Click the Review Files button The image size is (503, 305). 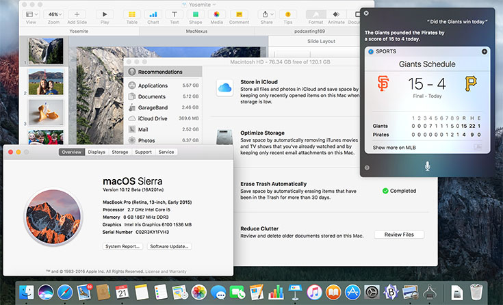pos(399,235)
